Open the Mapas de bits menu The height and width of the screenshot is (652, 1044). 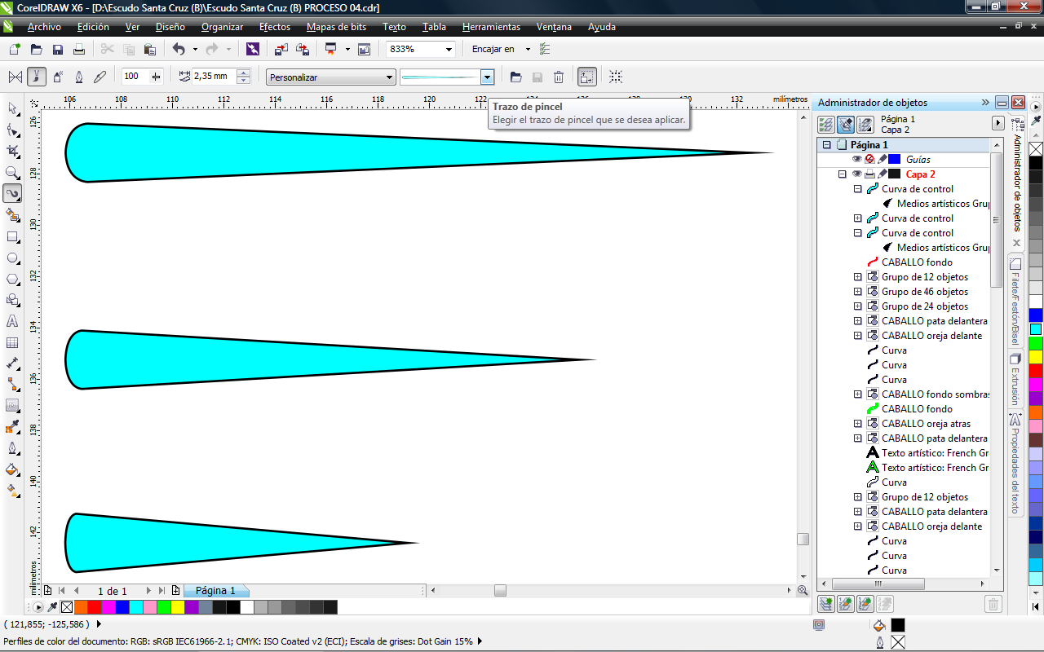336,27
